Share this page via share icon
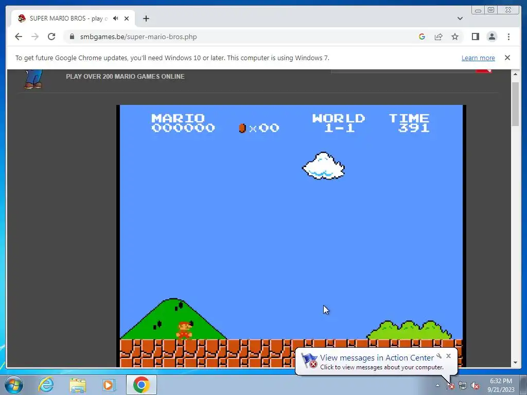 (438, 37)
